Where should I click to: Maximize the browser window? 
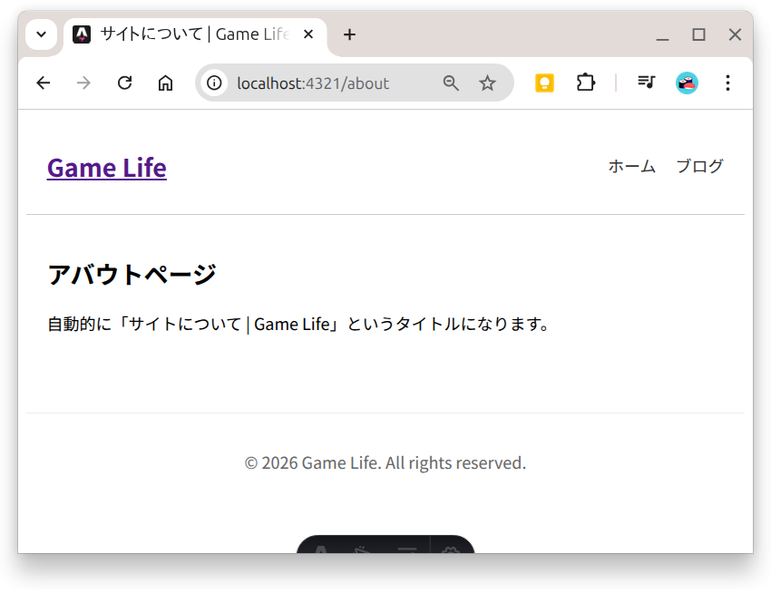pos(698,34)
